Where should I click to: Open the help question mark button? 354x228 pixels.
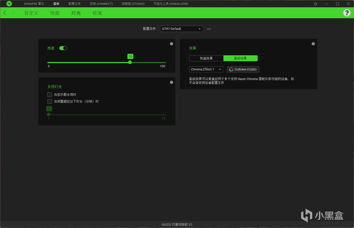tap(347, 13)
